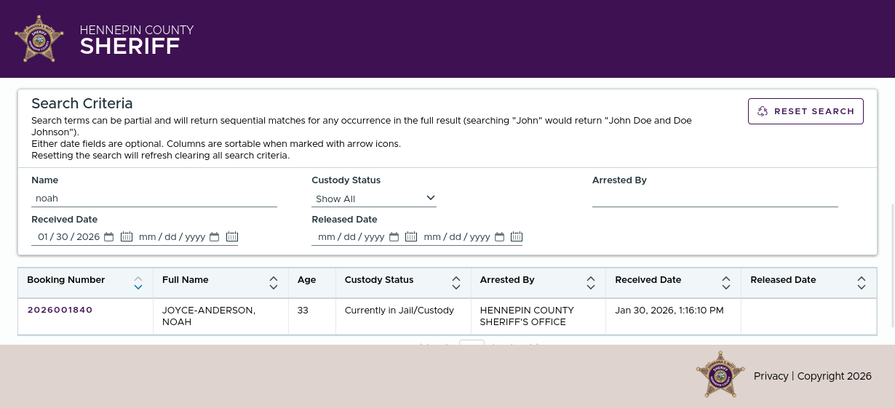Sort Released Date column via arrow icon

[862, 283]
